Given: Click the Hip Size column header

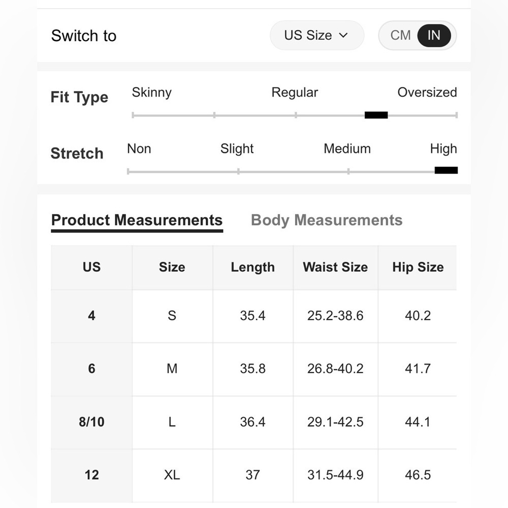Looking at the screenshot, I should pos(418,267).
